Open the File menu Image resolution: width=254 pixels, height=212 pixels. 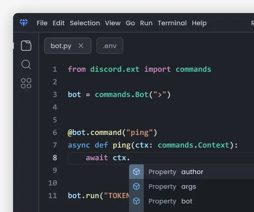(42, 23)
